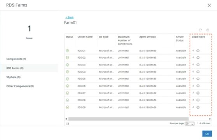Click the table's horizontal scrollbar thumb

pyautogui.click(x=128, y=119)
